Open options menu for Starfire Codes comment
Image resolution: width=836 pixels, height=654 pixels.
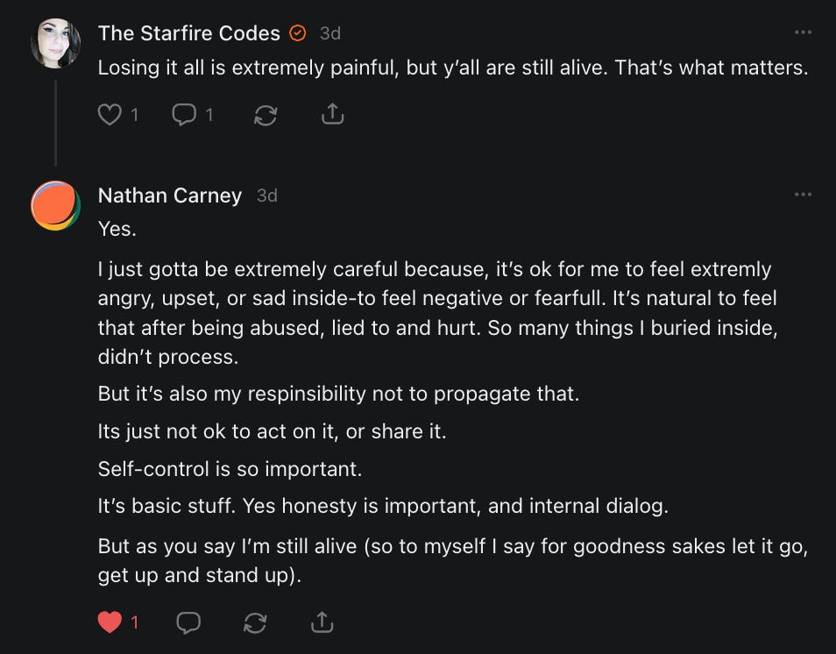click(x=803, y=32)
